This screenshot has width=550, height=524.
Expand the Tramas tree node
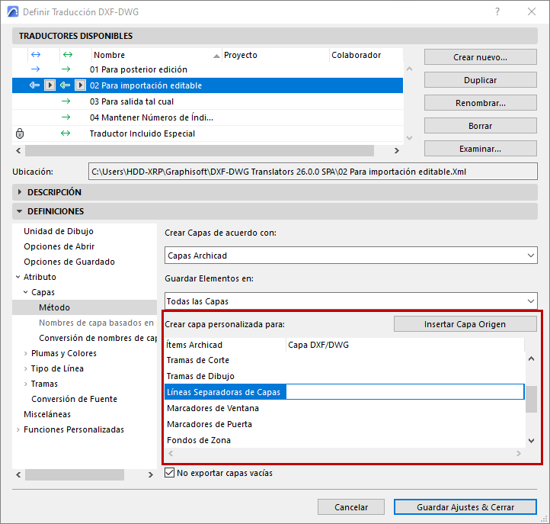(x=26, y=384)
